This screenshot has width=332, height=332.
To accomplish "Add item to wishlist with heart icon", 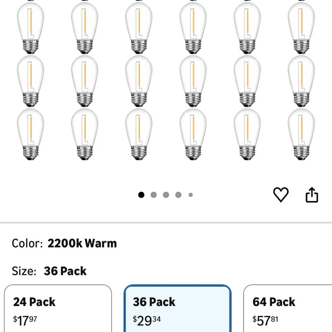I will 281,195.
